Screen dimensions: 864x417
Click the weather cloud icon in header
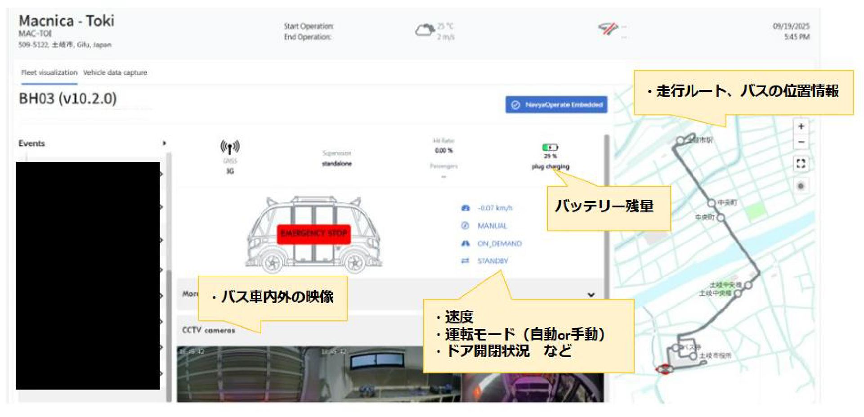coord(424,31)
